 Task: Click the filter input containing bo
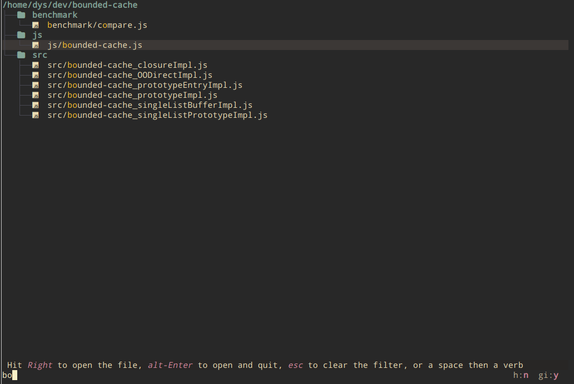(8, 375)
